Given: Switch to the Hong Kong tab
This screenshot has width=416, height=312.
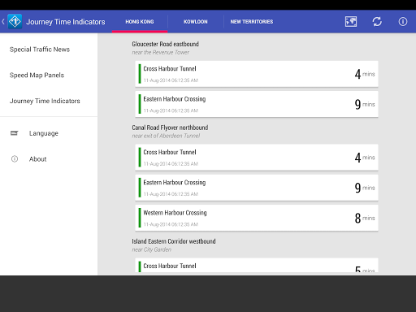Looking at the screenshot, I should coord(140,22).
